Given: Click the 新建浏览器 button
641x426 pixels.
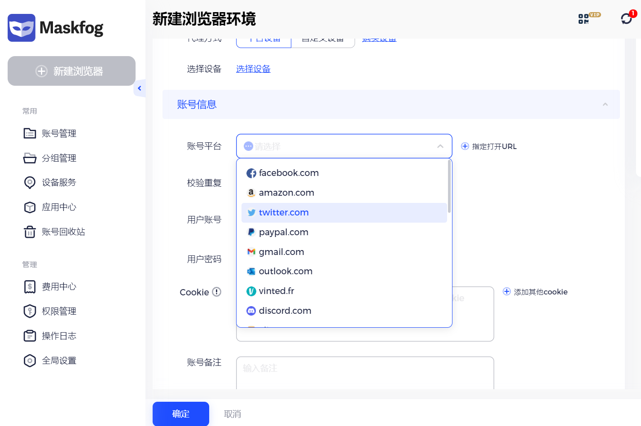Looking at the screenshot, I should tap(71, 71).
